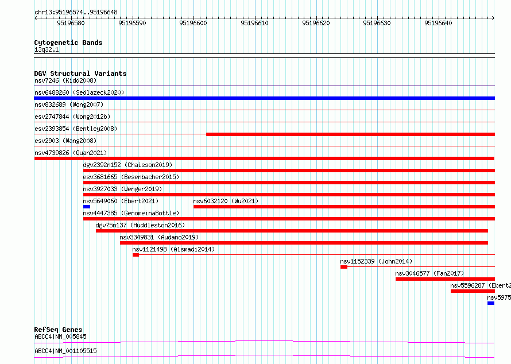Click the red bar of dgv2392n152
Image resolution: width=511 pixels, height=364 pixels.
tap(289, 171)
